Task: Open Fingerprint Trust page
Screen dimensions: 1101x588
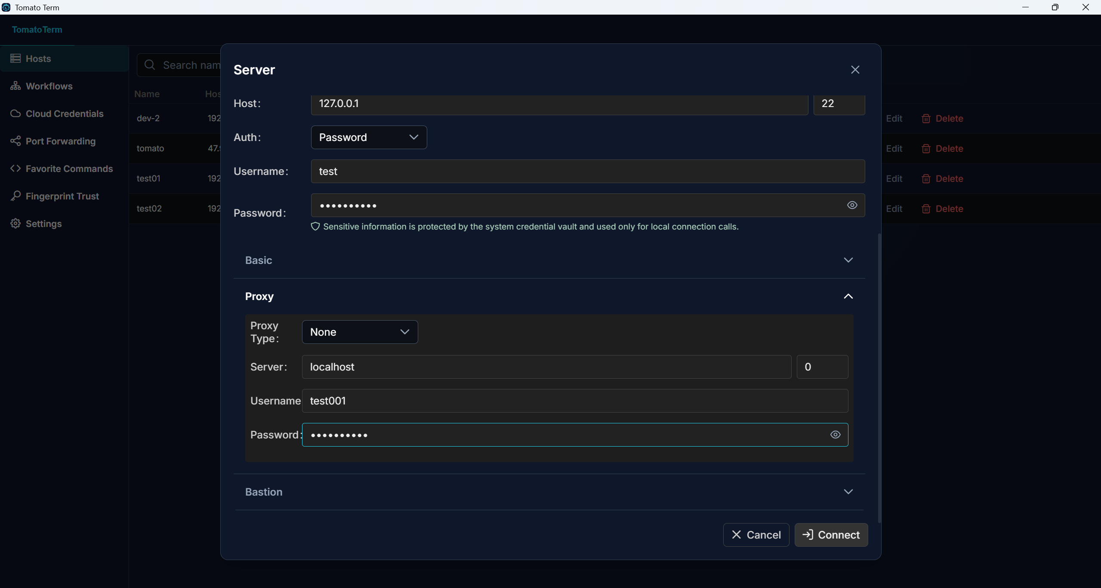Action: (65, 196)
